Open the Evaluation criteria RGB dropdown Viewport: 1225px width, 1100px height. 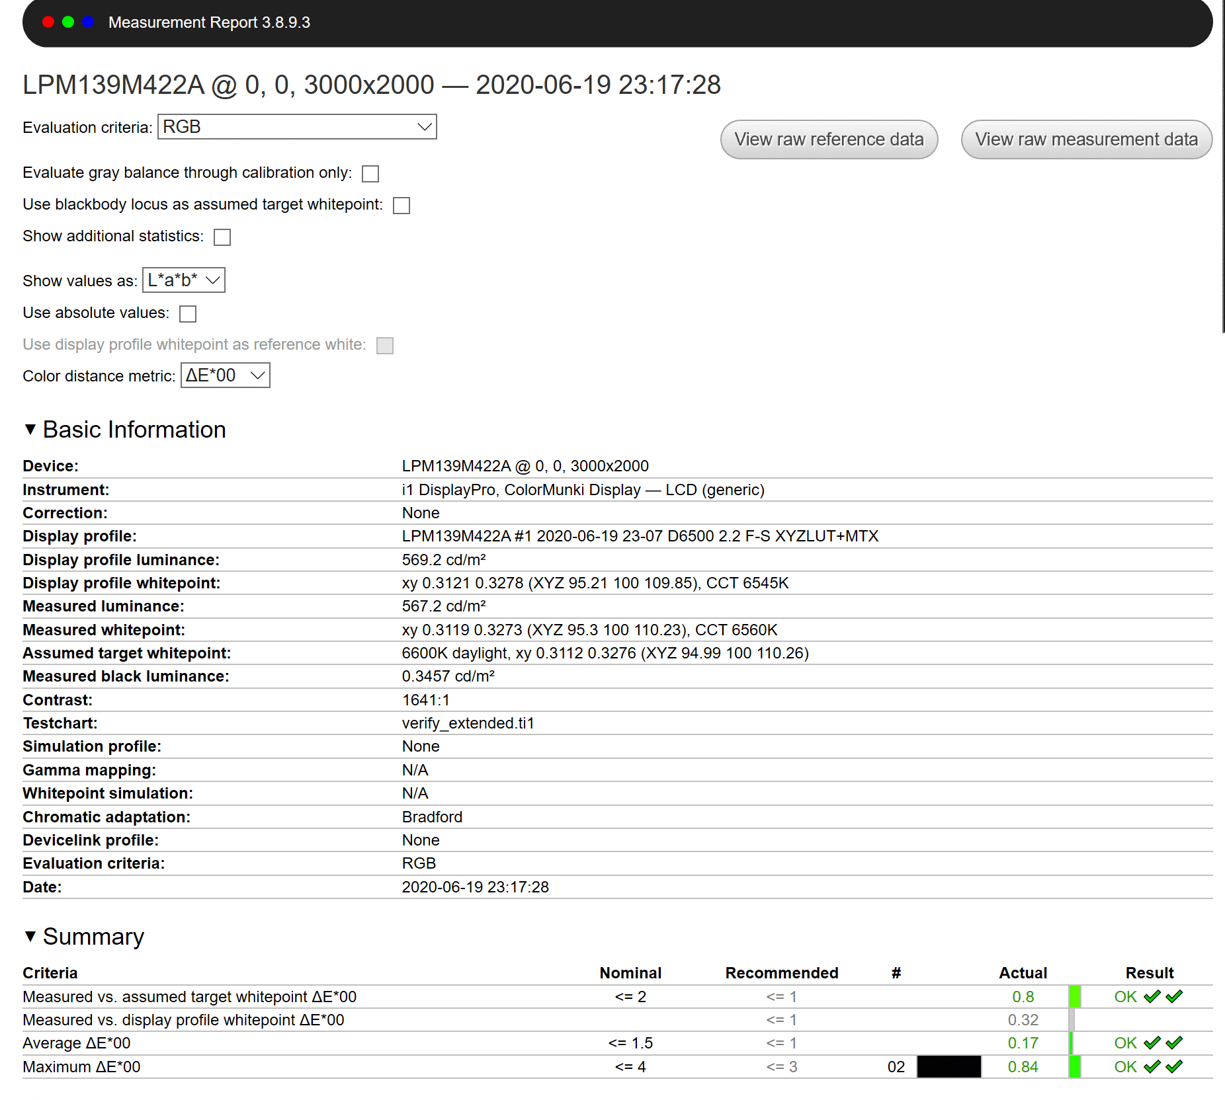[x=297, y=127]
